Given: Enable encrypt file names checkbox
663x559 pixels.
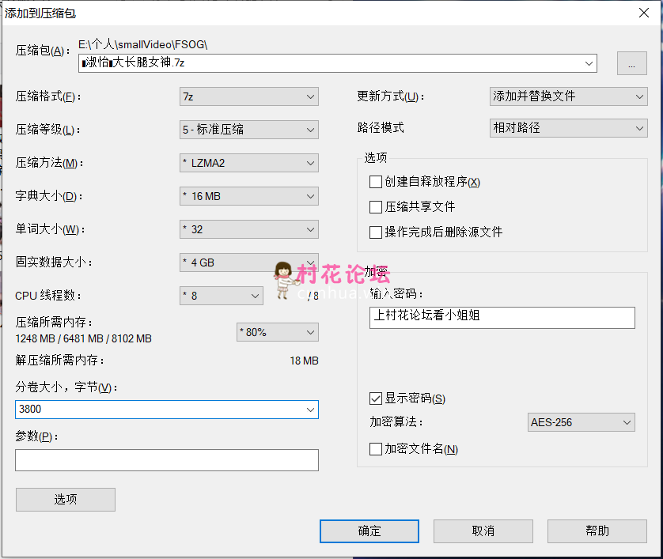Looking at the screenshot, I should tap(376, 449).
